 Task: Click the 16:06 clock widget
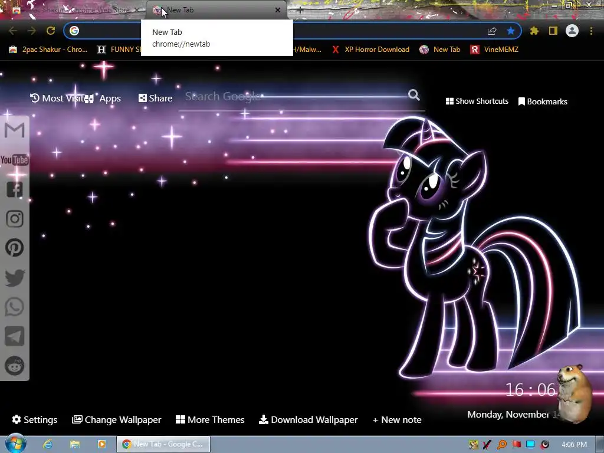point(530,389)
